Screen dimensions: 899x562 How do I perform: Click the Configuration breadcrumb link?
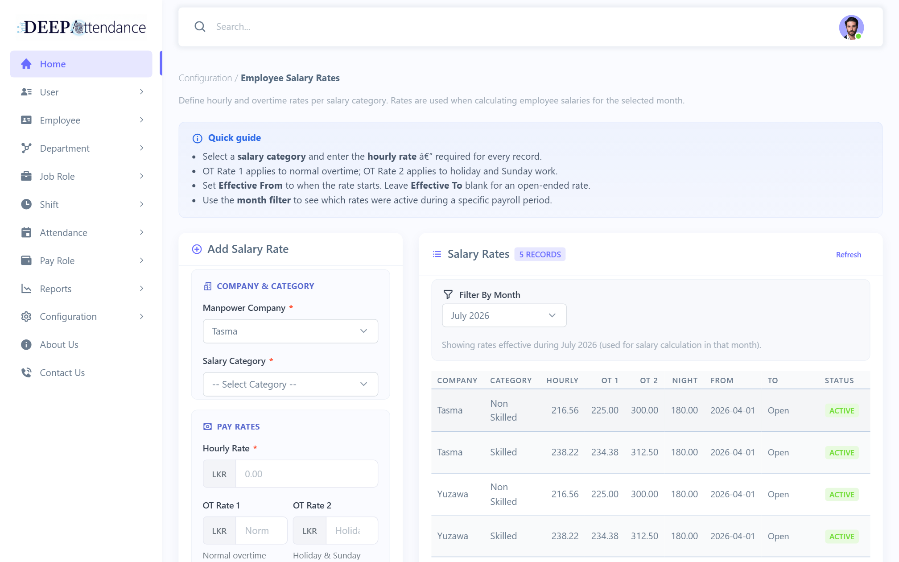pyautogui.click(x=205, y=78)
